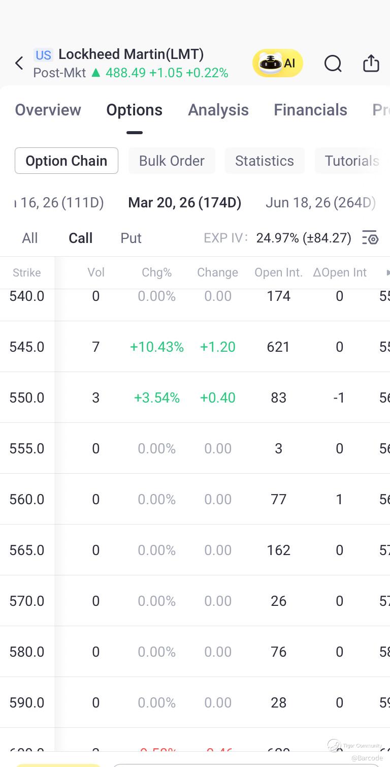
Task: Open the Financials tab
Action: point(310,110)
